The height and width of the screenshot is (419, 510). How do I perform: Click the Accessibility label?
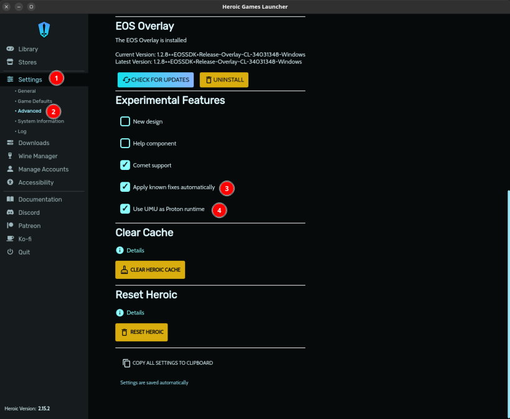coord(35,182)
